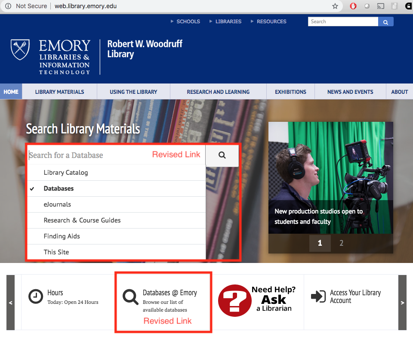Image resolution: width=413 pixels, height=337 pixels.
Task: Advance the quick-links carousel with the right arrow
Action: [402, 303]
